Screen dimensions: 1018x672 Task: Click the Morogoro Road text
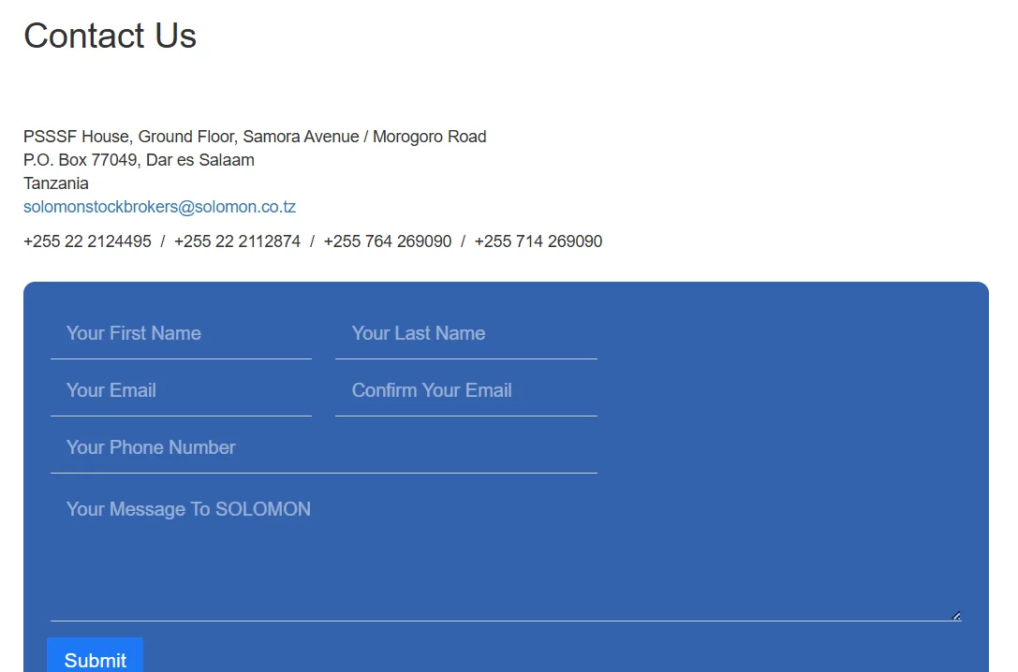(430, 137)
